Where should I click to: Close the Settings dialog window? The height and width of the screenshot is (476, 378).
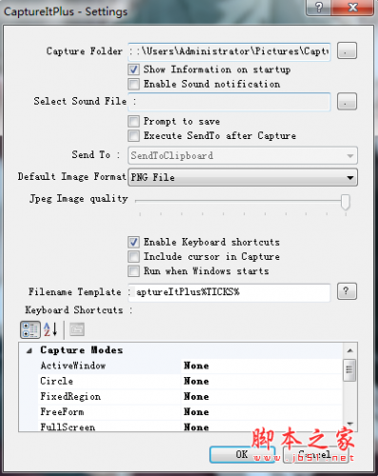(x=352, y=7)
